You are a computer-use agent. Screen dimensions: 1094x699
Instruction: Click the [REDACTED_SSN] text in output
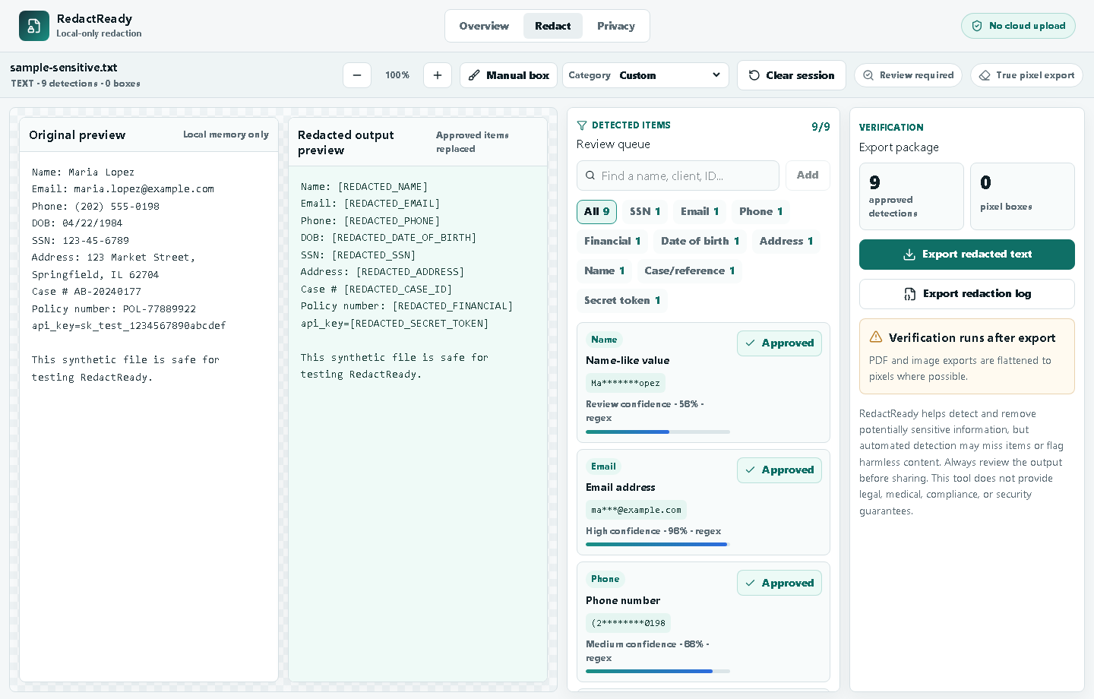(x=374, y=255)
